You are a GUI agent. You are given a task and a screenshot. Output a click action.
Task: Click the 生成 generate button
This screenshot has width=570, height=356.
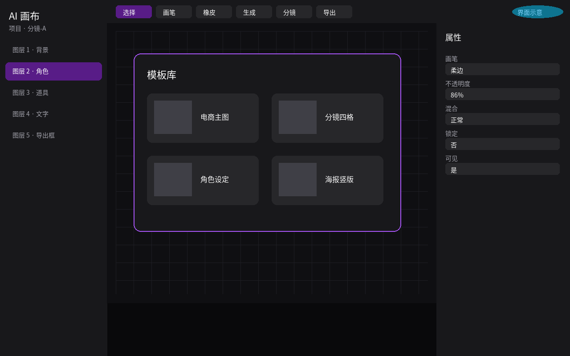[x=254, y=12]
